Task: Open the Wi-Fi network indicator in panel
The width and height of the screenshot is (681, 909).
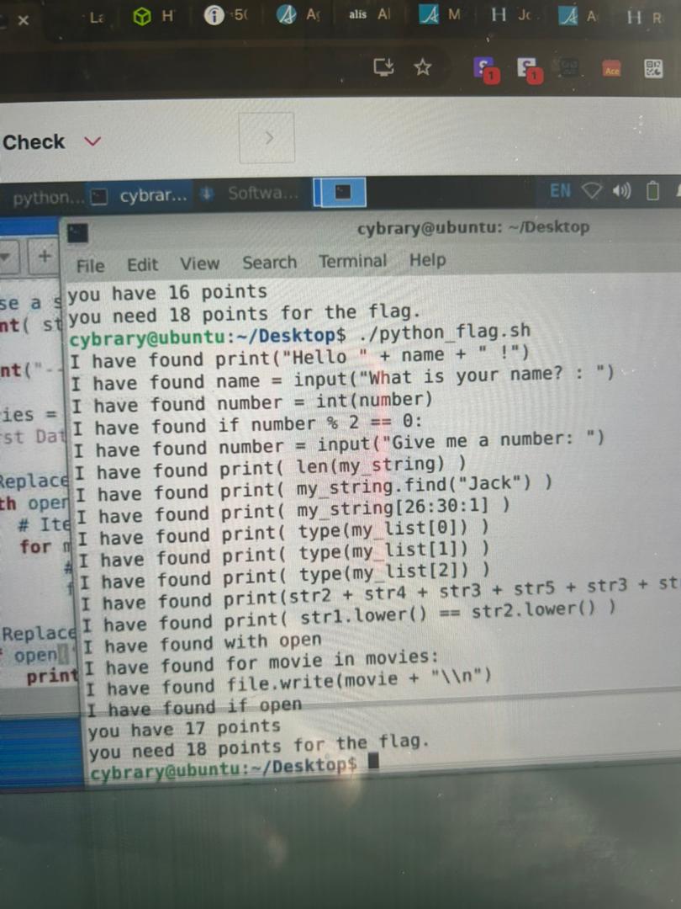Action: 594,191
